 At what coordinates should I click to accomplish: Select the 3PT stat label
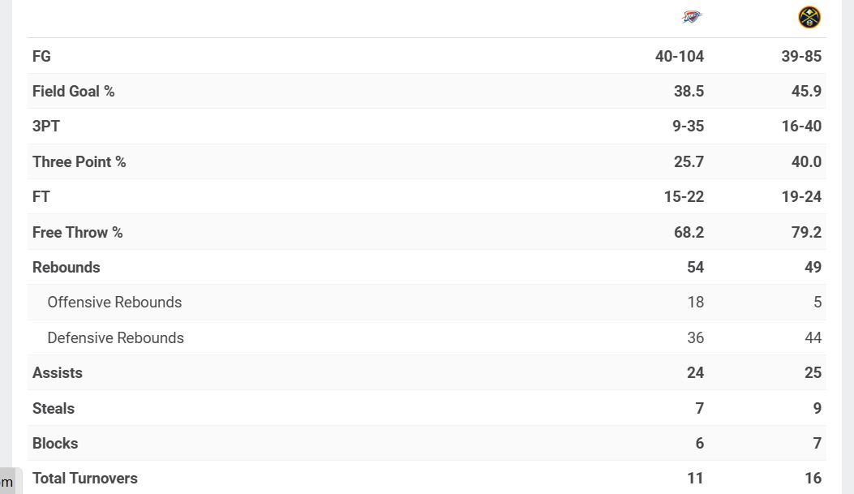(46, 127)
